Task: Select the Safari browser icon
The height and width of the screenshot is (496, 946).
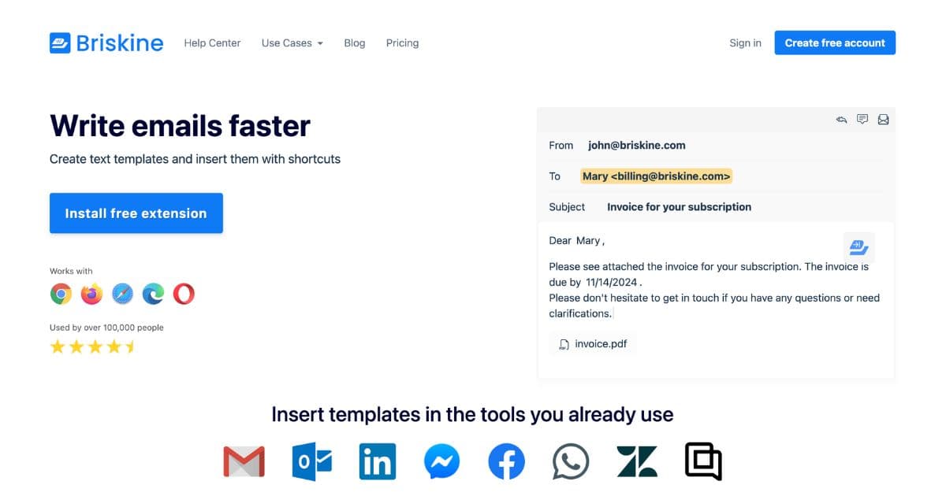Action: click(122, 294)
